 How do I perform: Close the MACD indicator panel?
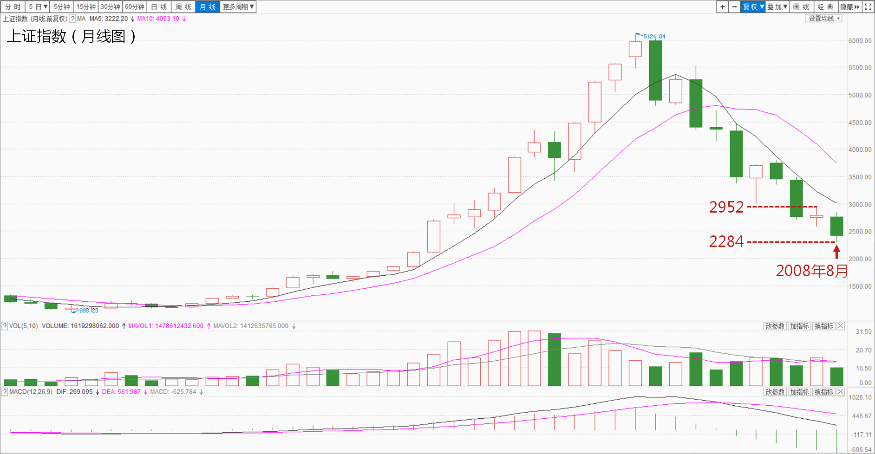coord(841,392)
